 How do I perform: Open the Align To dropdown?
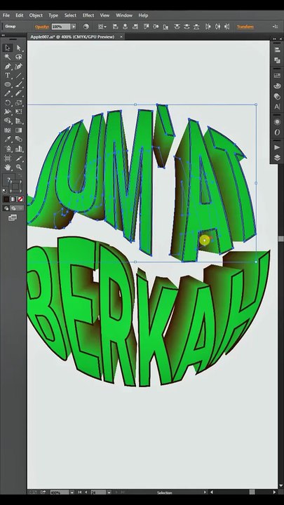(x=102, y=27)
